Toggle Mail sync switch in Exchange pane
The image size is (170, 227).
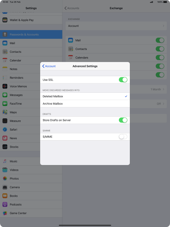click(160, 40)
